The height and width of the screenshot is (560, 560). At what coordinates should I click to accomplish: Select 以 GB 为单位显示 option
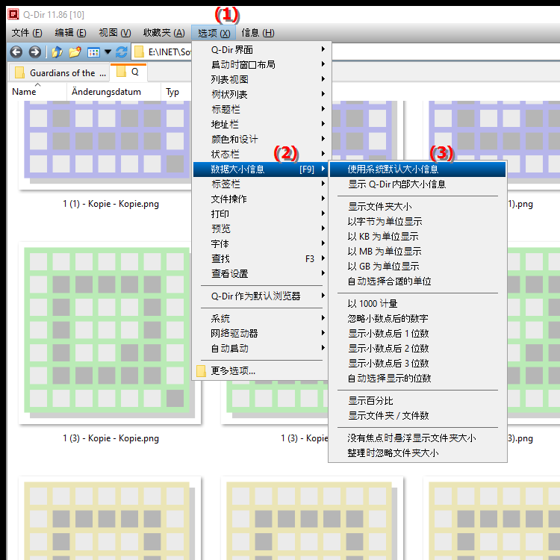(x=417, y=266)
